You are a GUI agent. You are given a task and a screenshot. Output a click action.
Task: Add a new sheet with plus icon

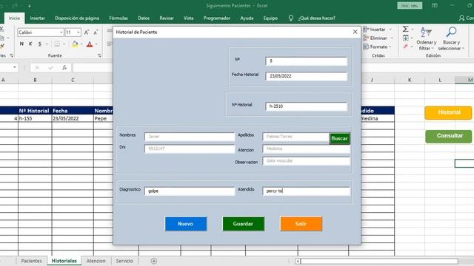[154, 261]
